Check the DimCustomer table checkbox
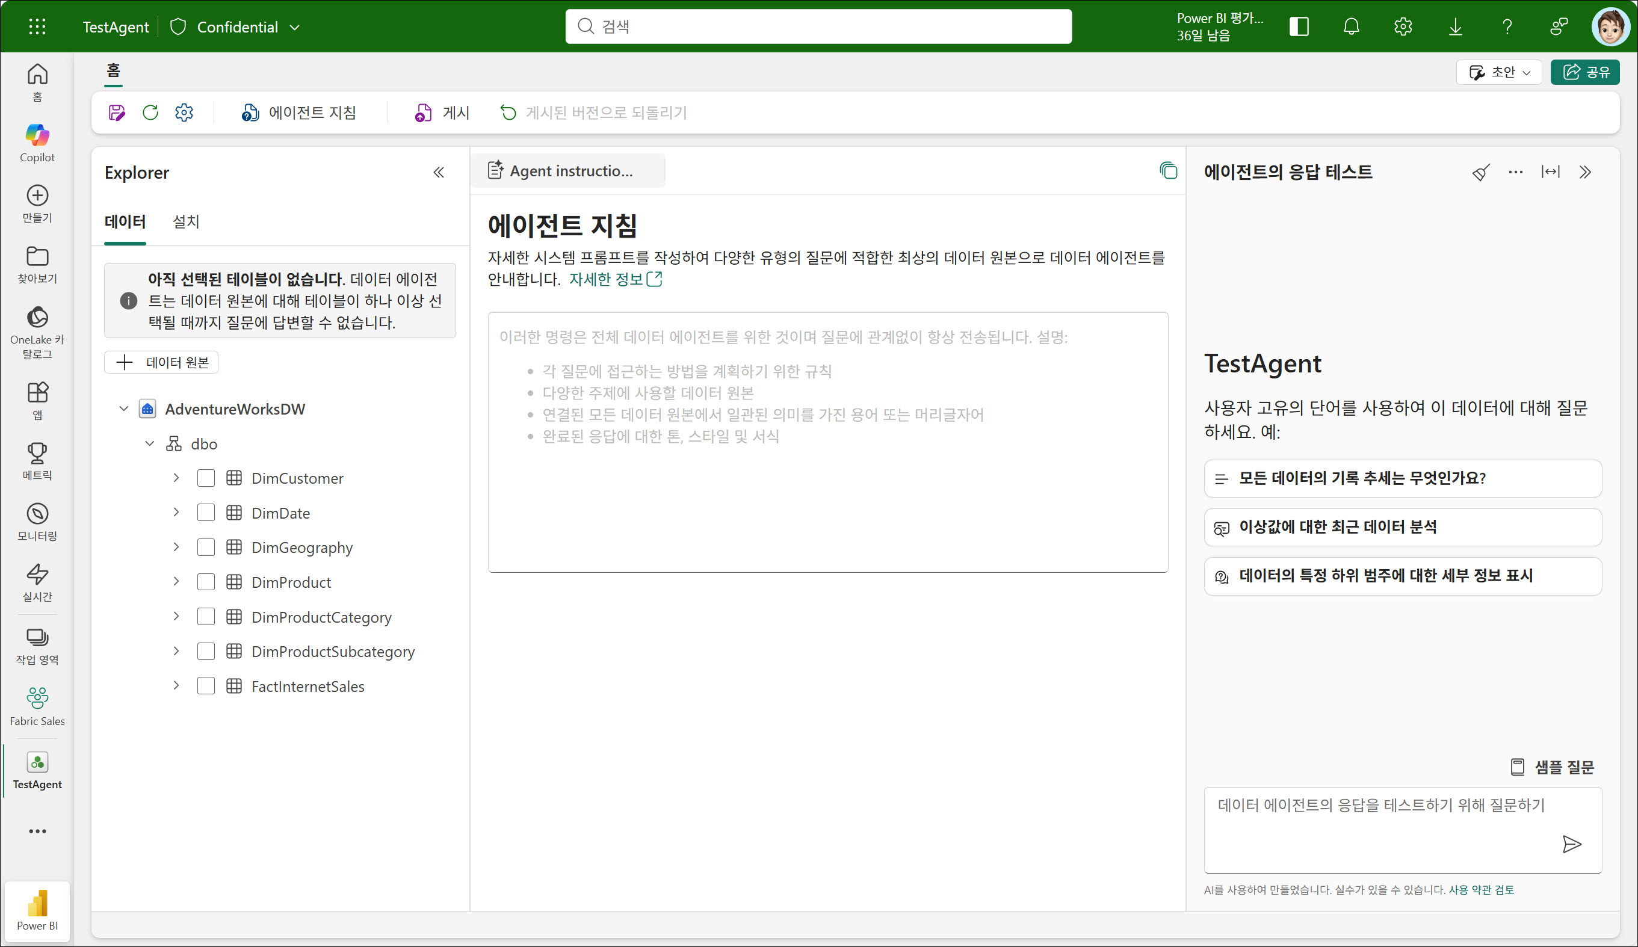The image size is (1638, 947). (206, 478)
